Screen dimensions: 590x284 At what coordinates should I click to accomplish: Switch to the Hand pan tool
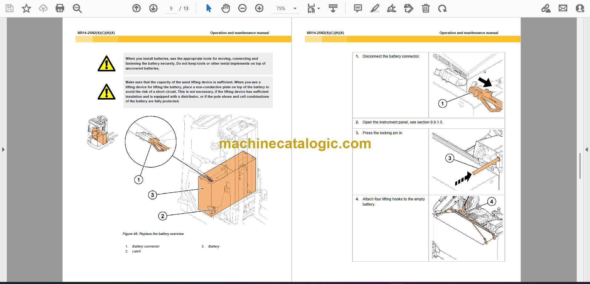226,8
